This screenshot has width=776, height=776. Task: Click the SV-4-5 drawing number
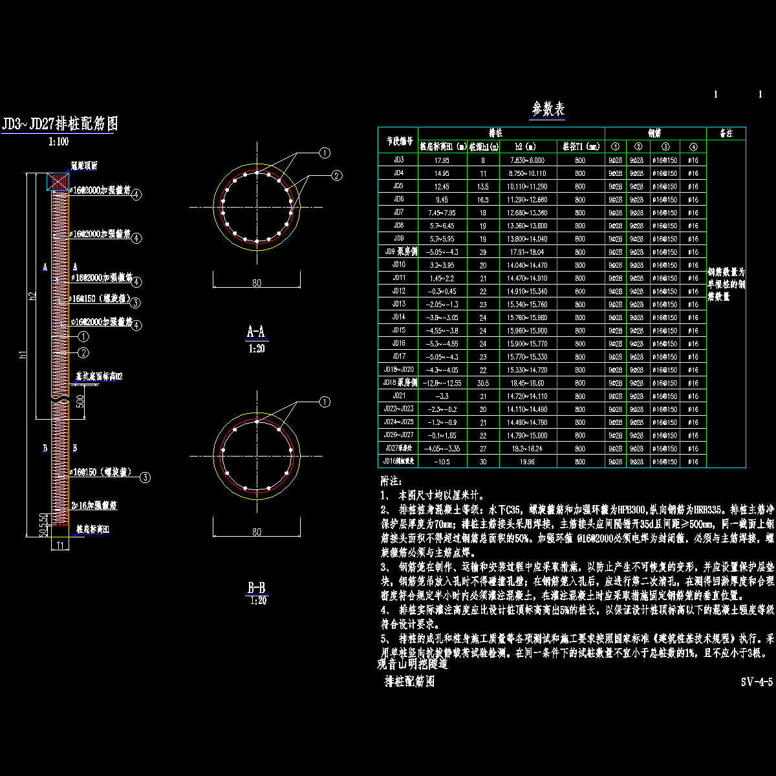[x=757, y=682]
